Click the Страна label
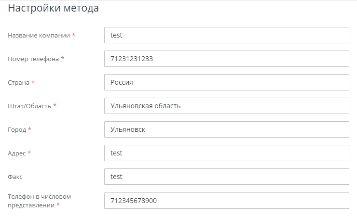Screen dimensions: 357x217 tap(18, 82)
